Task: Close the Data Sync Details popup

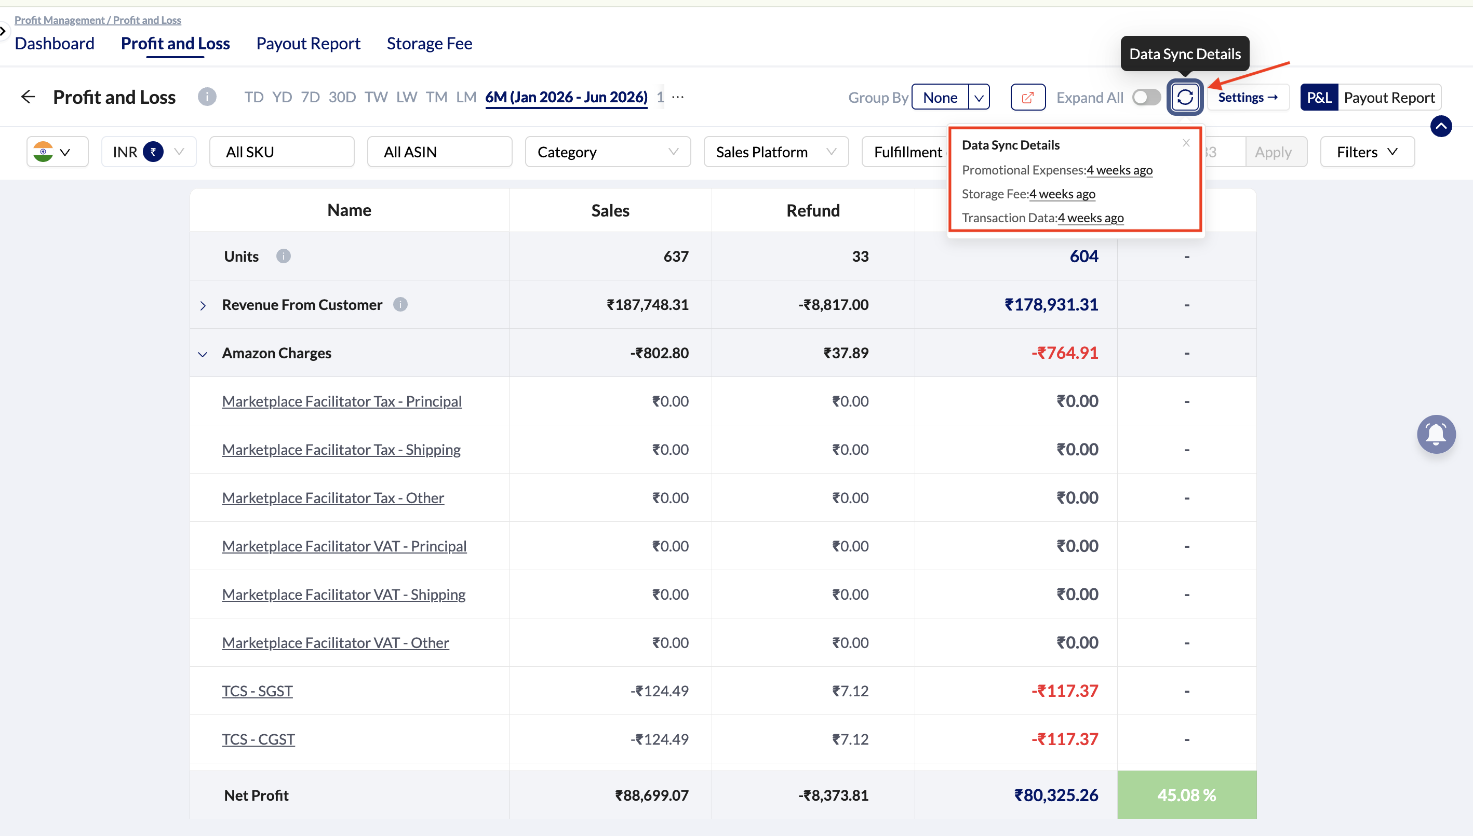Action: pos(1186,143)
